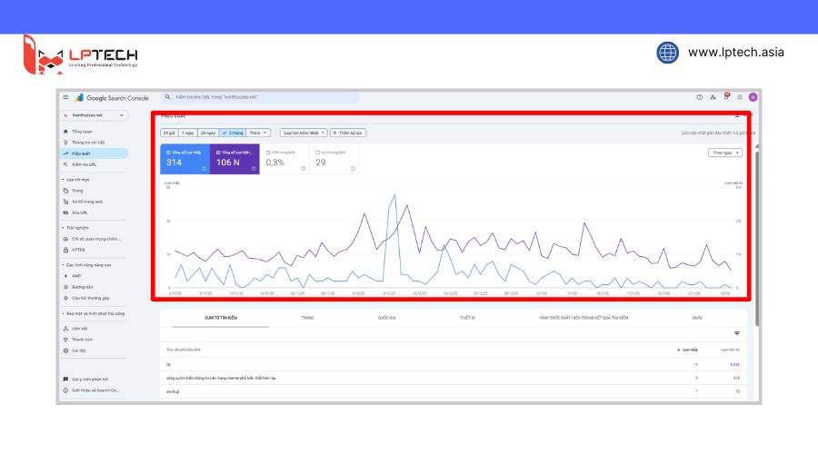Open the www.lptech.asia link
Viewport: 818px width, 454px height.
735,52
